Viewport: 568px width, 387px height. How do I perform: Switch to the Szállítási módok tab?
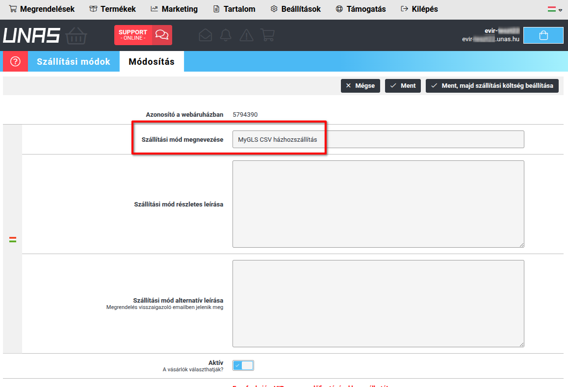pyautogui.click(x=74, y=61)
